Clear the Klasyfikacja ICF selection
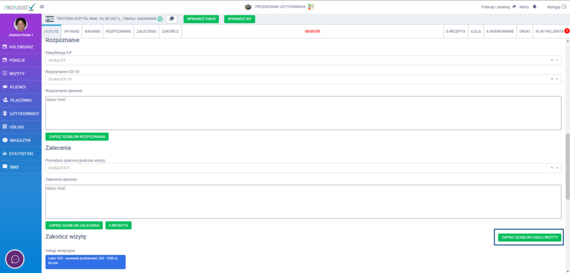The height and width of the screenshot is (273, 570). (552, 60)
